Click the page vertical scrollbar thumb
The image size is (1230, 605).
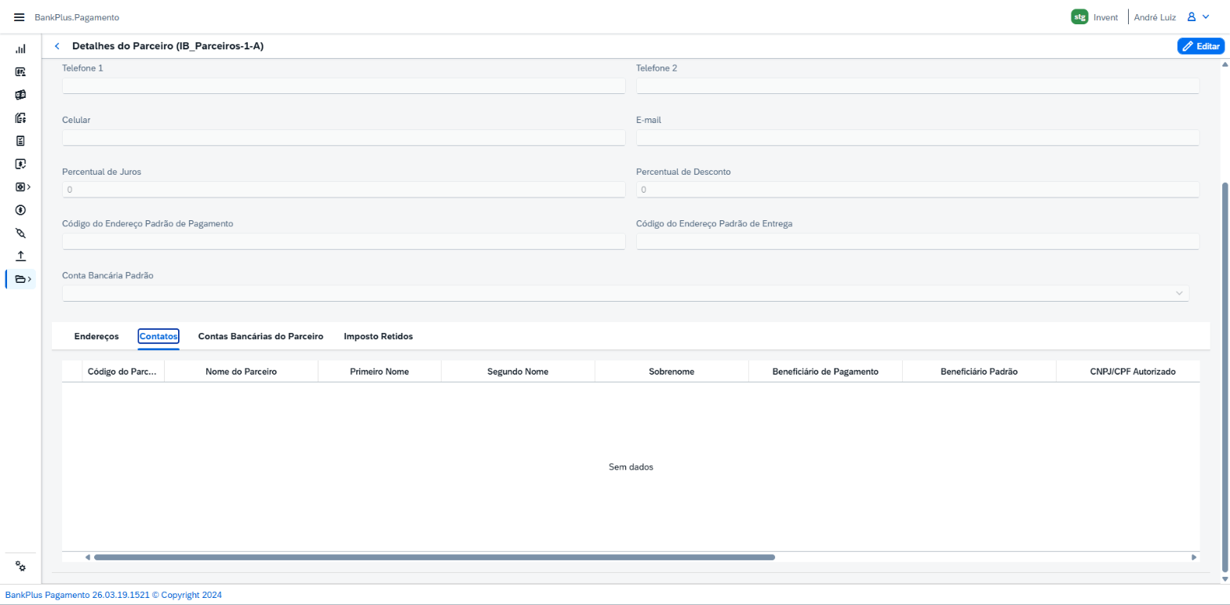click(x=1225, y=378)
